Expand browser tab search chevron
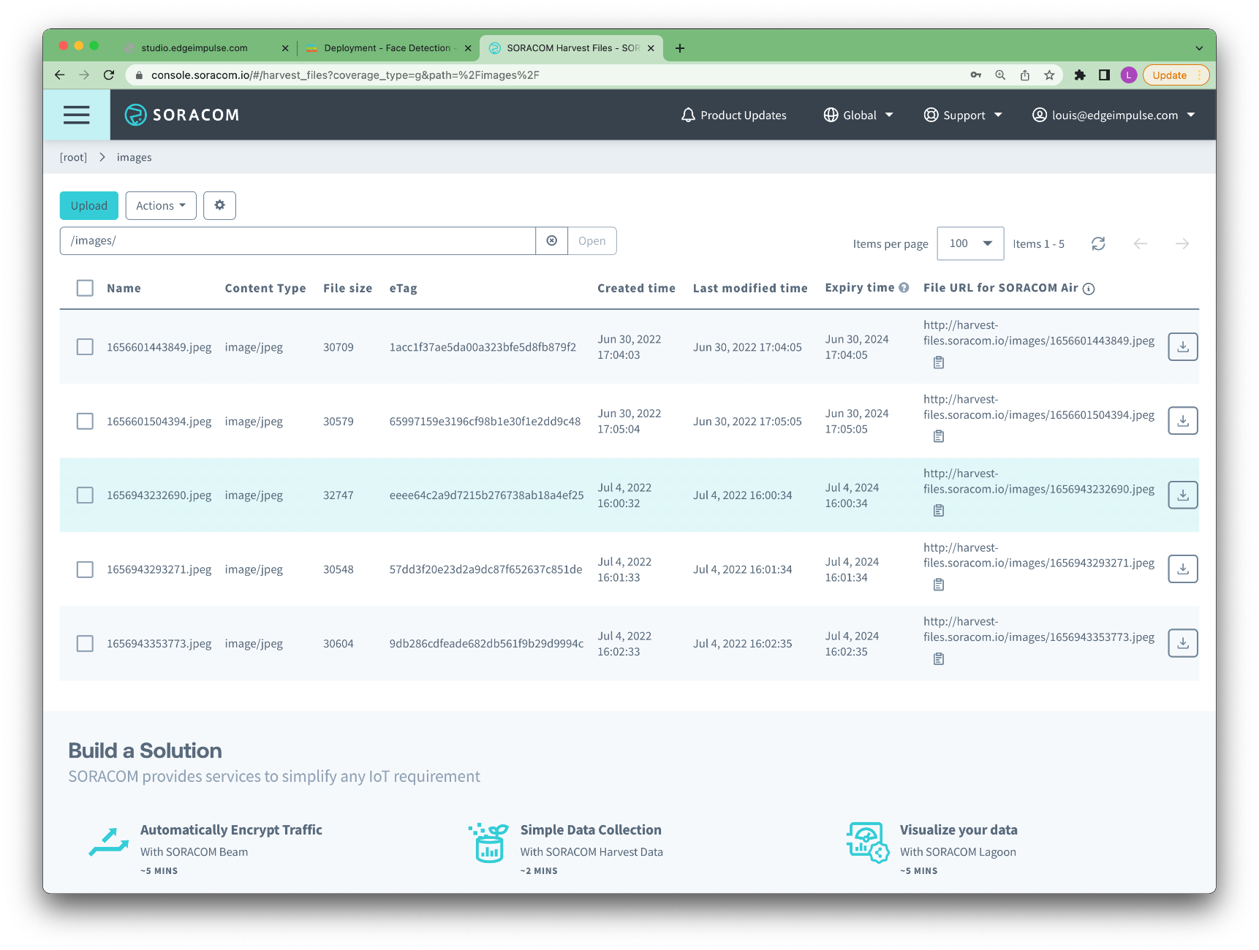Image resolution: width=1259 pixels, height=950 pixels. coord(1199,47)
